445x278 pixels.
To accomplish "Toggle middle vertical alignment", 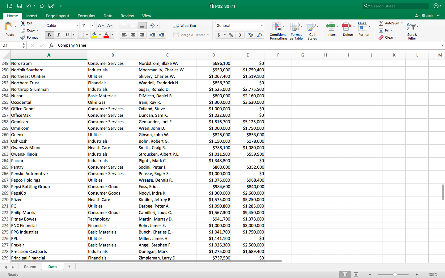I will click(133, 26).
